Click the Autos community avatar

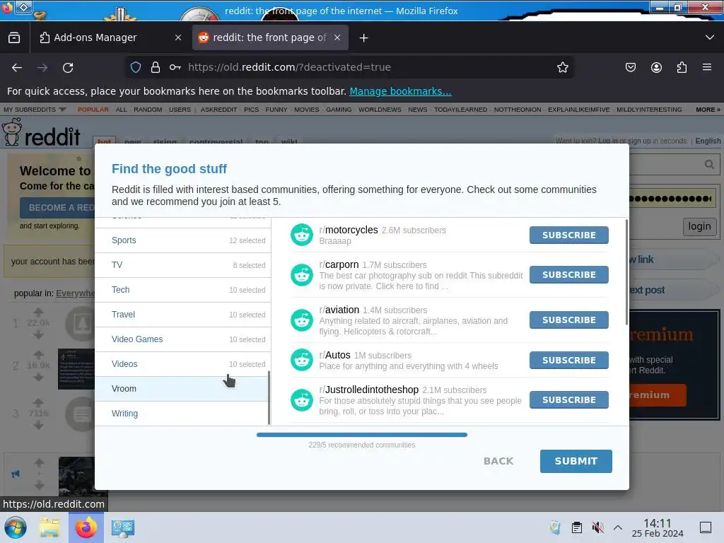coord(302,360)
